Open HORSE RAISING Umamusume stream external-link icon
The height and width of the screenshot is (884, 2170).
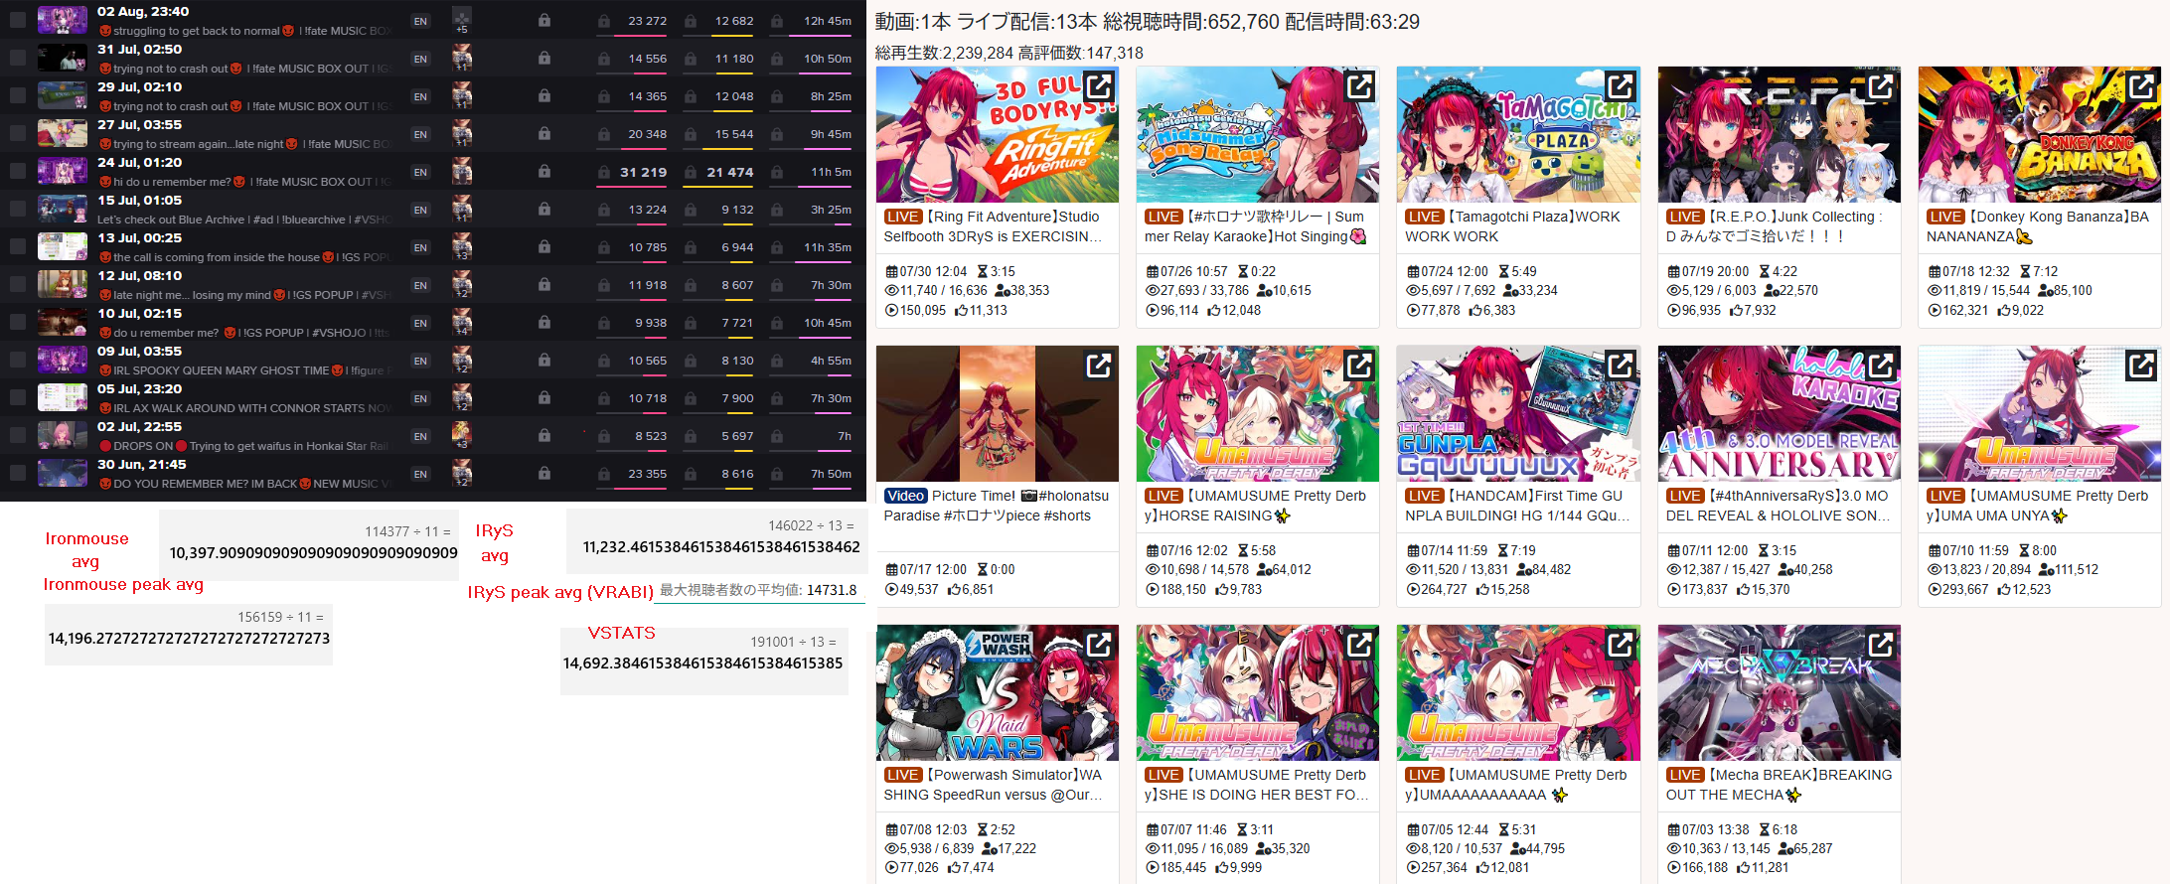click(x=1359, y=367)
